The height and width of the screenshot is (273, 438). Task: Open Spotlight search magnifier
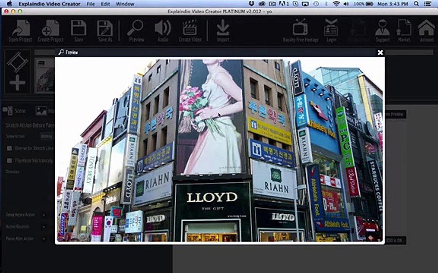[x=416, y=4]
